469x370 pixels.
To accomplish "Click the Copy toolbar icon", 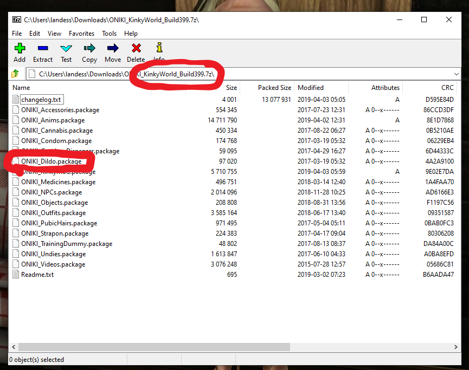I will point(89,48).
